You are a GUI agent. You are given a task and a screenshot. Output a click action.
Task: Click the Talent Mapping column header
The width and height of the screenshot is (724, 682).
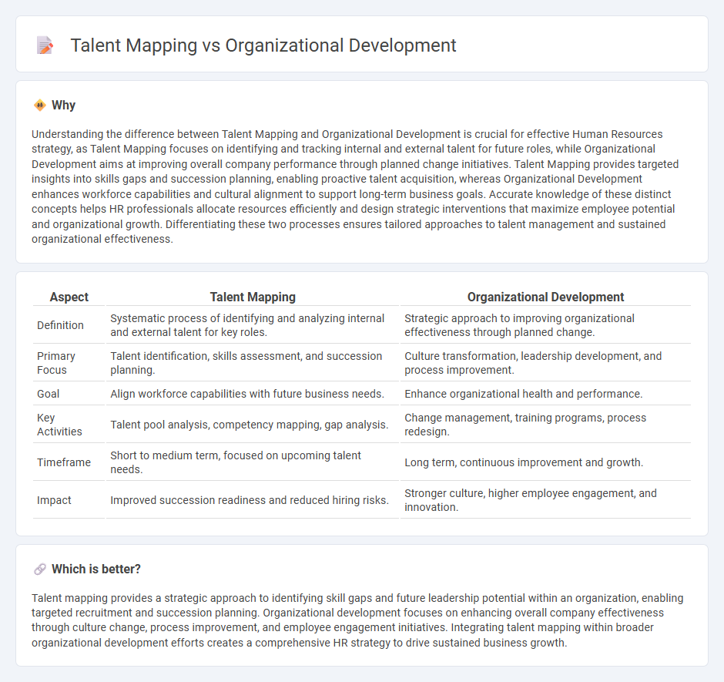click(253, 297)
